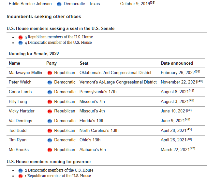Click the blue dot beside Eddie Bernice Johnson's party

pos(59,4)
